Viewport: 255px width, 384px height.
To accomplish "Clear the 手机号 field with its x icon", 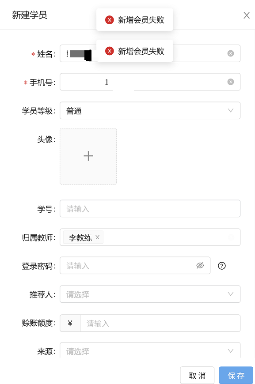I will (230, 81).
